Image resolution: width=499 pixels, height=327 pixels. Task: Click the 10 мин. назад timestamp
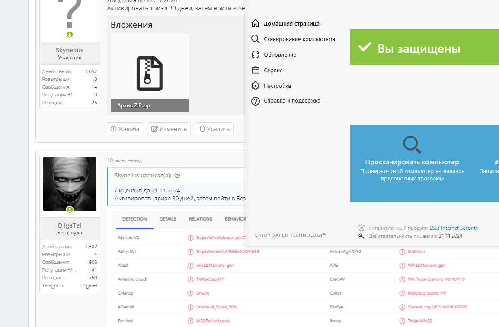tap(125, 160)
